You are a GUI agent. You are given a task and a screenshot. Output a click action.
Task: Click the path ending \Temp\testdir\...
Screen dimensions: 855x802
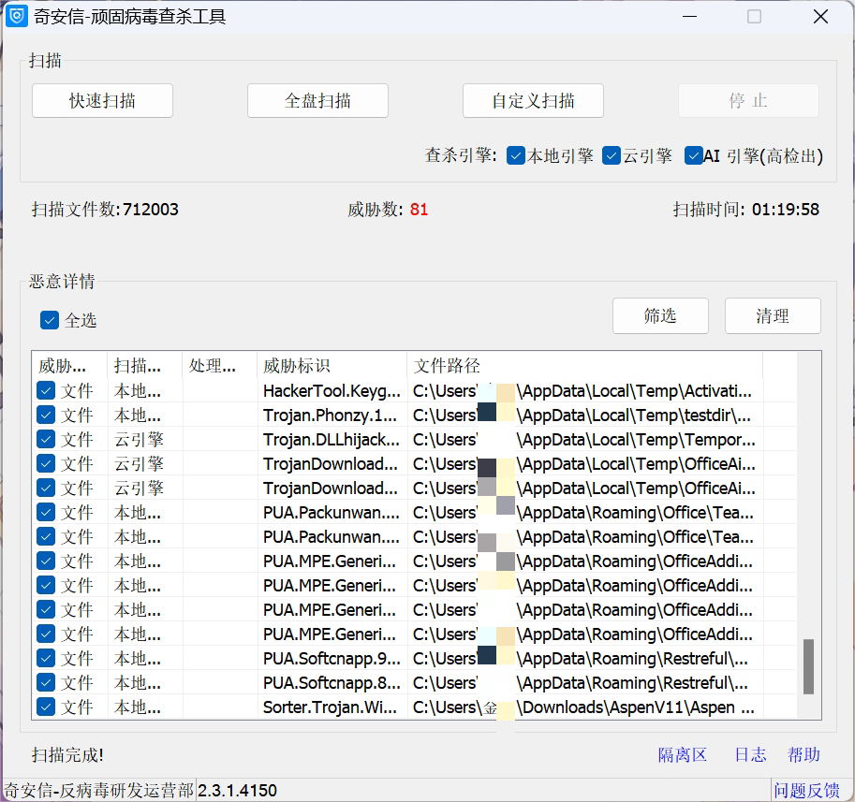(x=582, y=416)
